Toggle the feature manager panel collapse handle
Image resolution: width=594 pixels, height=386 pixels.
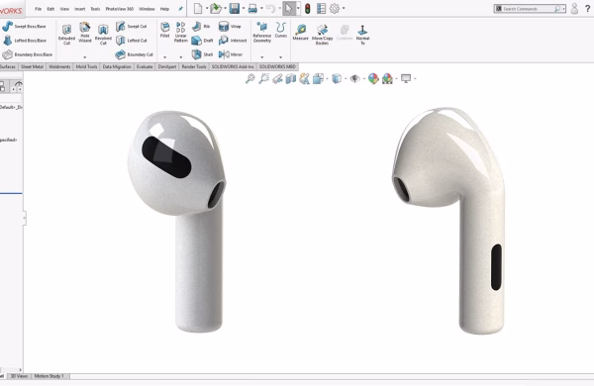(25, 218)
